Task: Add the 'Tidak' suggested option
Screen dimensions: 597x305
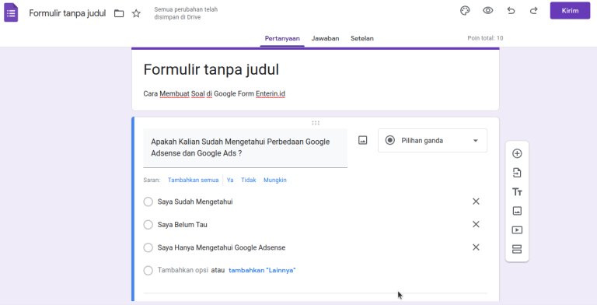Action: click(x=248, y=180)
